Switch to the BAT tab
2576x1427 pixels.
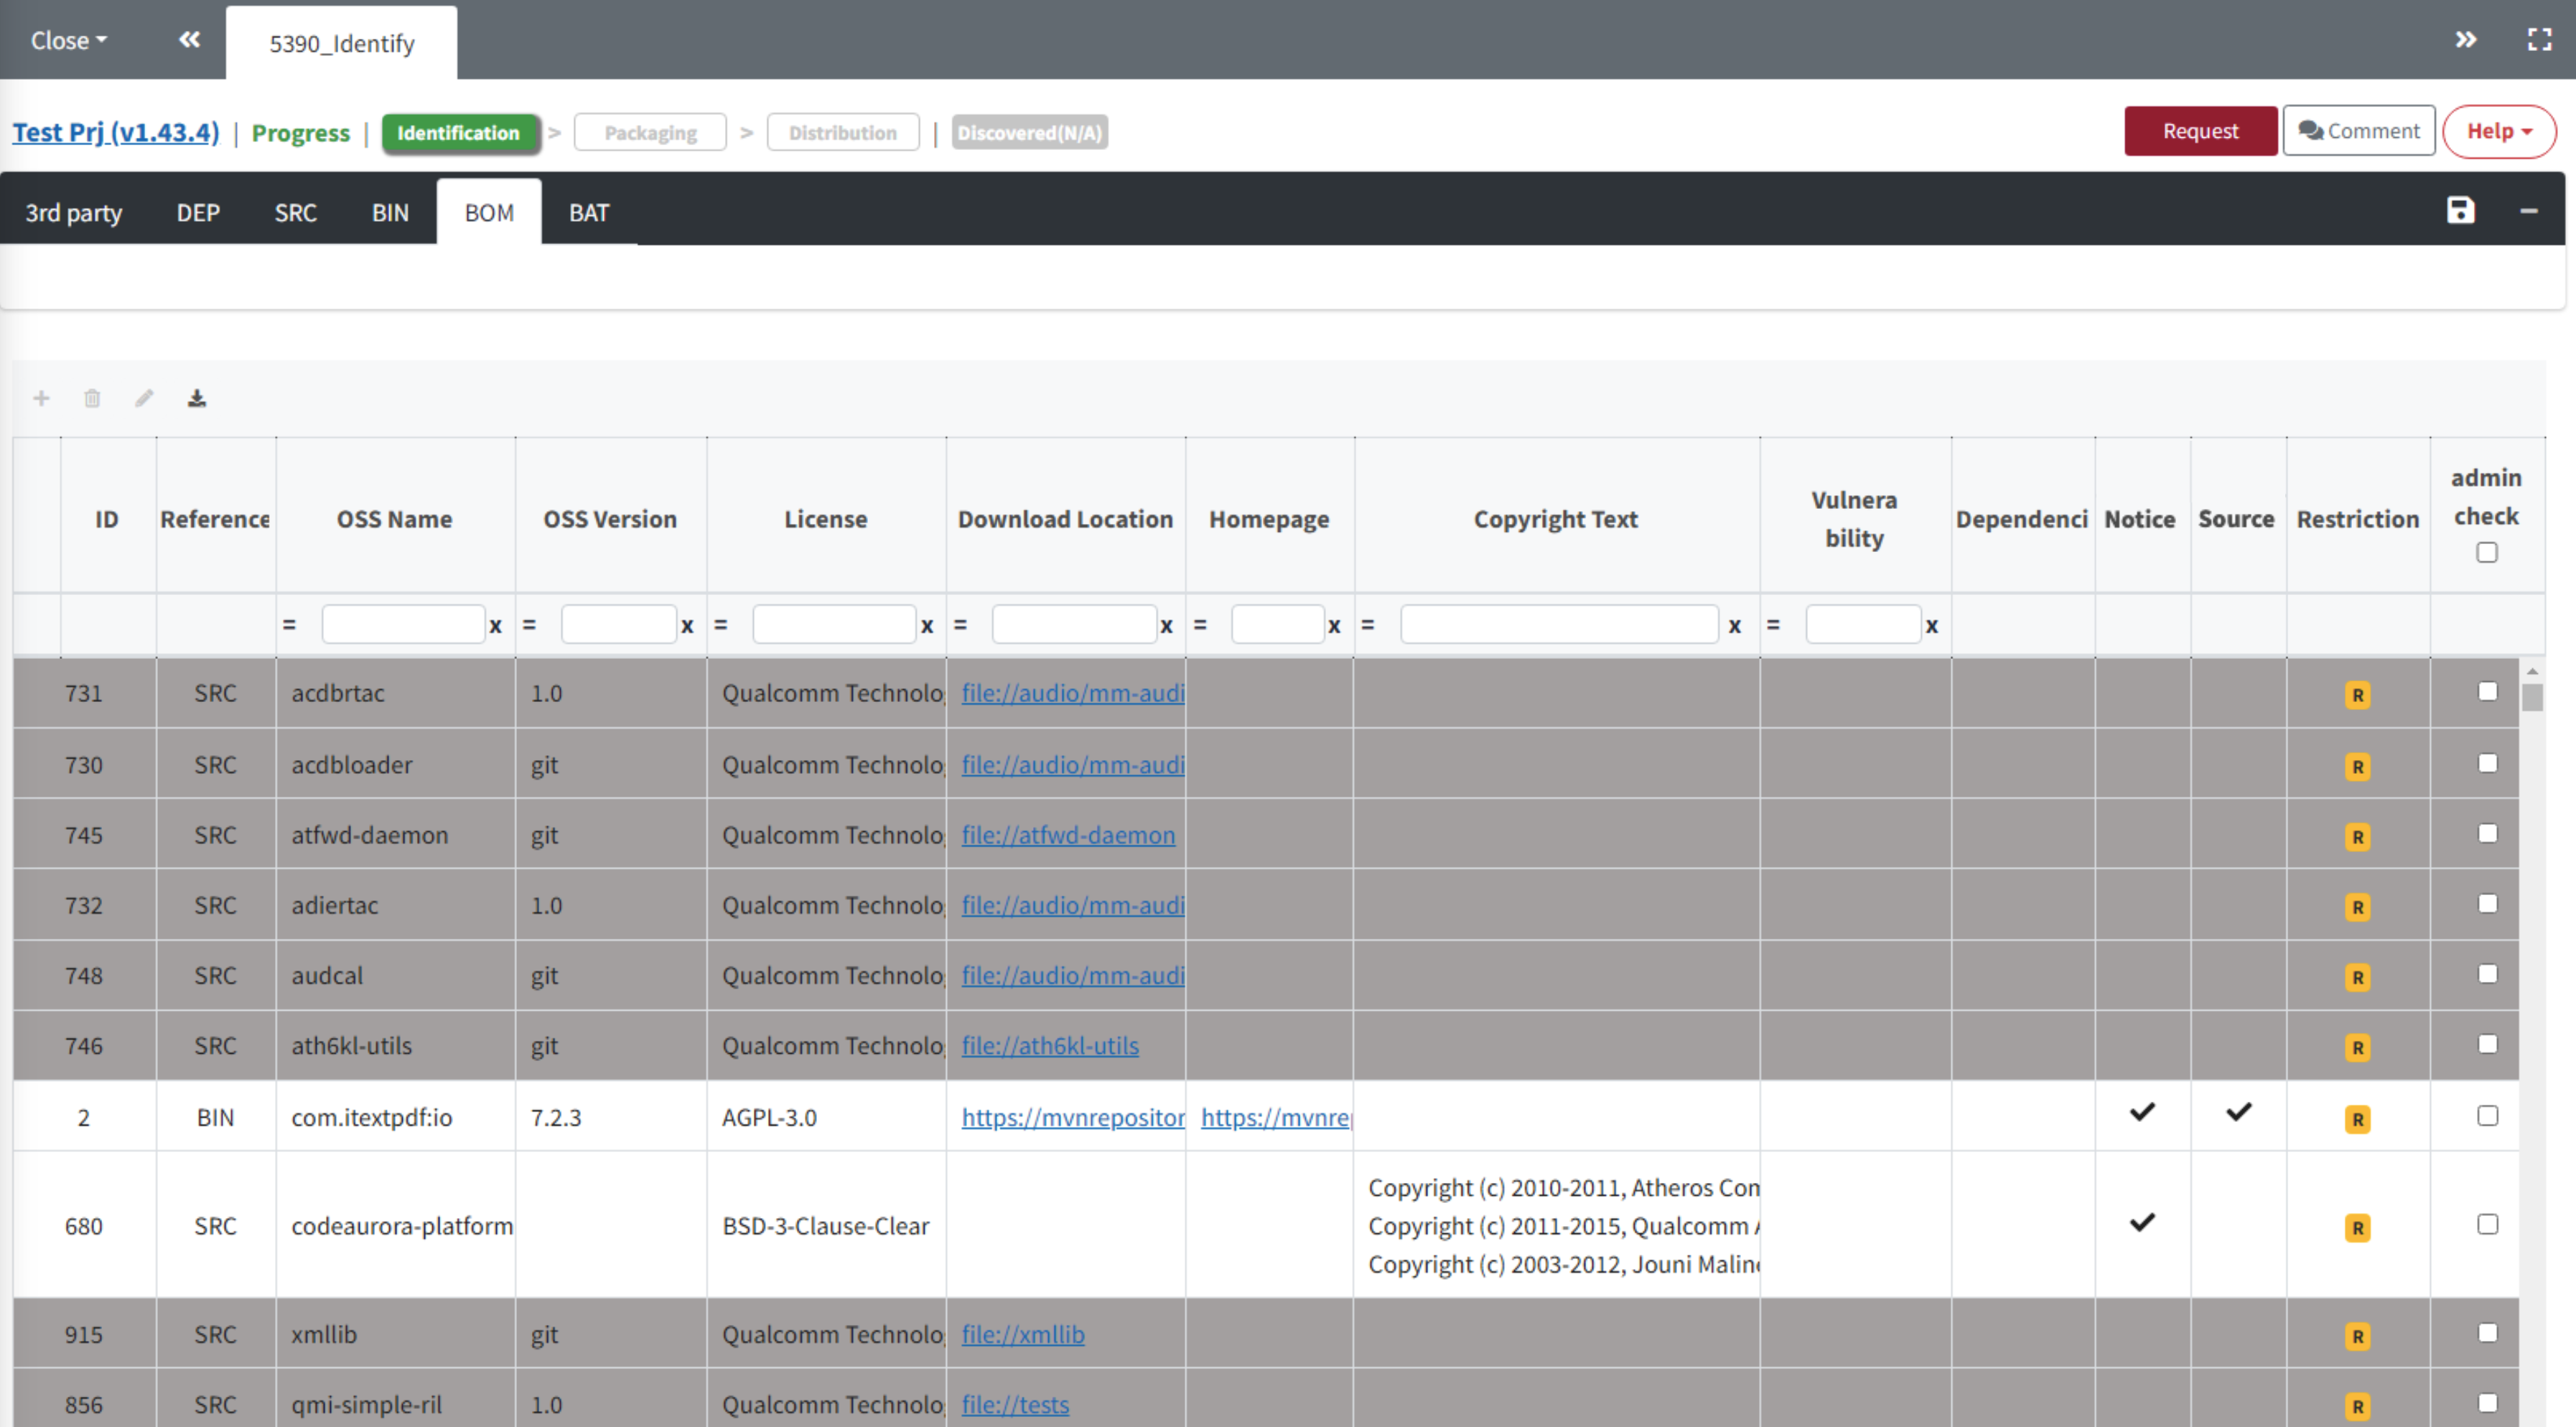588,212
